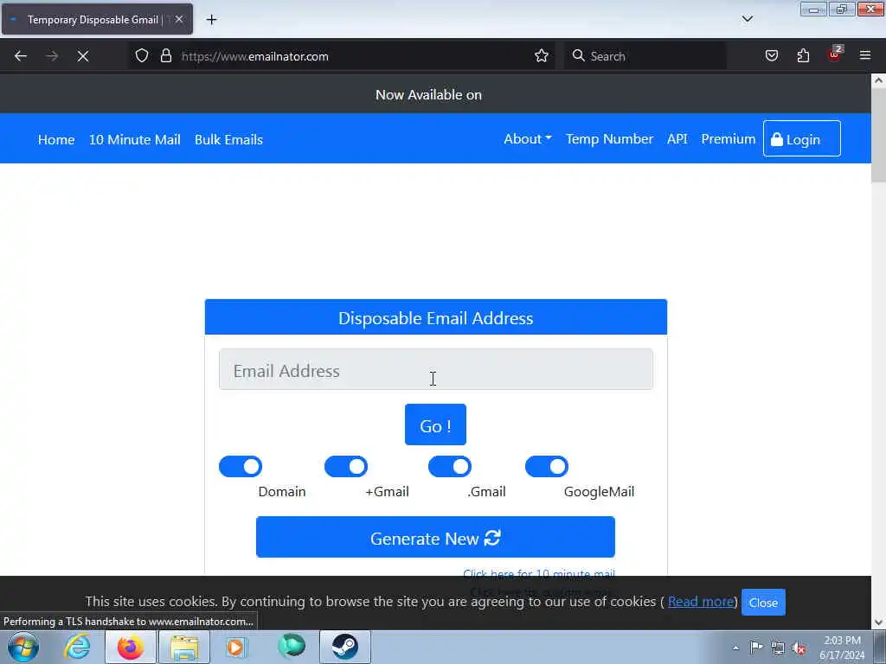Open the taskbar clock showing 2:03 PM
Screen dimensions: 886x664
842,648
